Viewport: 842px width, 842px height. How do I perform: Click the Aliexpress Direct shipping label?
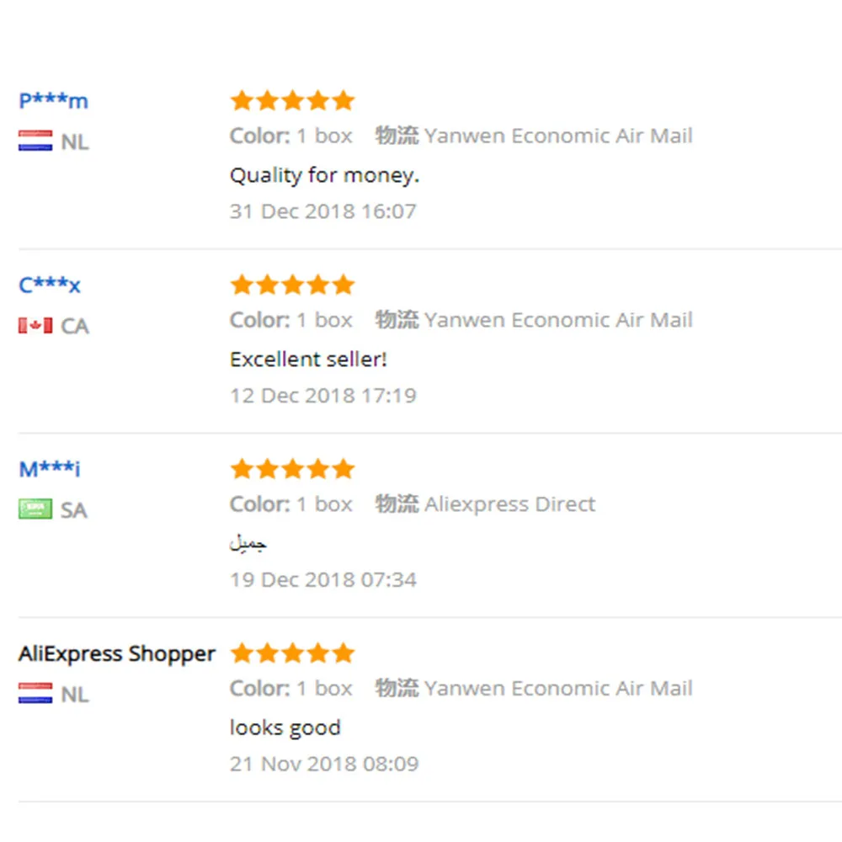(x=509, y=504)
